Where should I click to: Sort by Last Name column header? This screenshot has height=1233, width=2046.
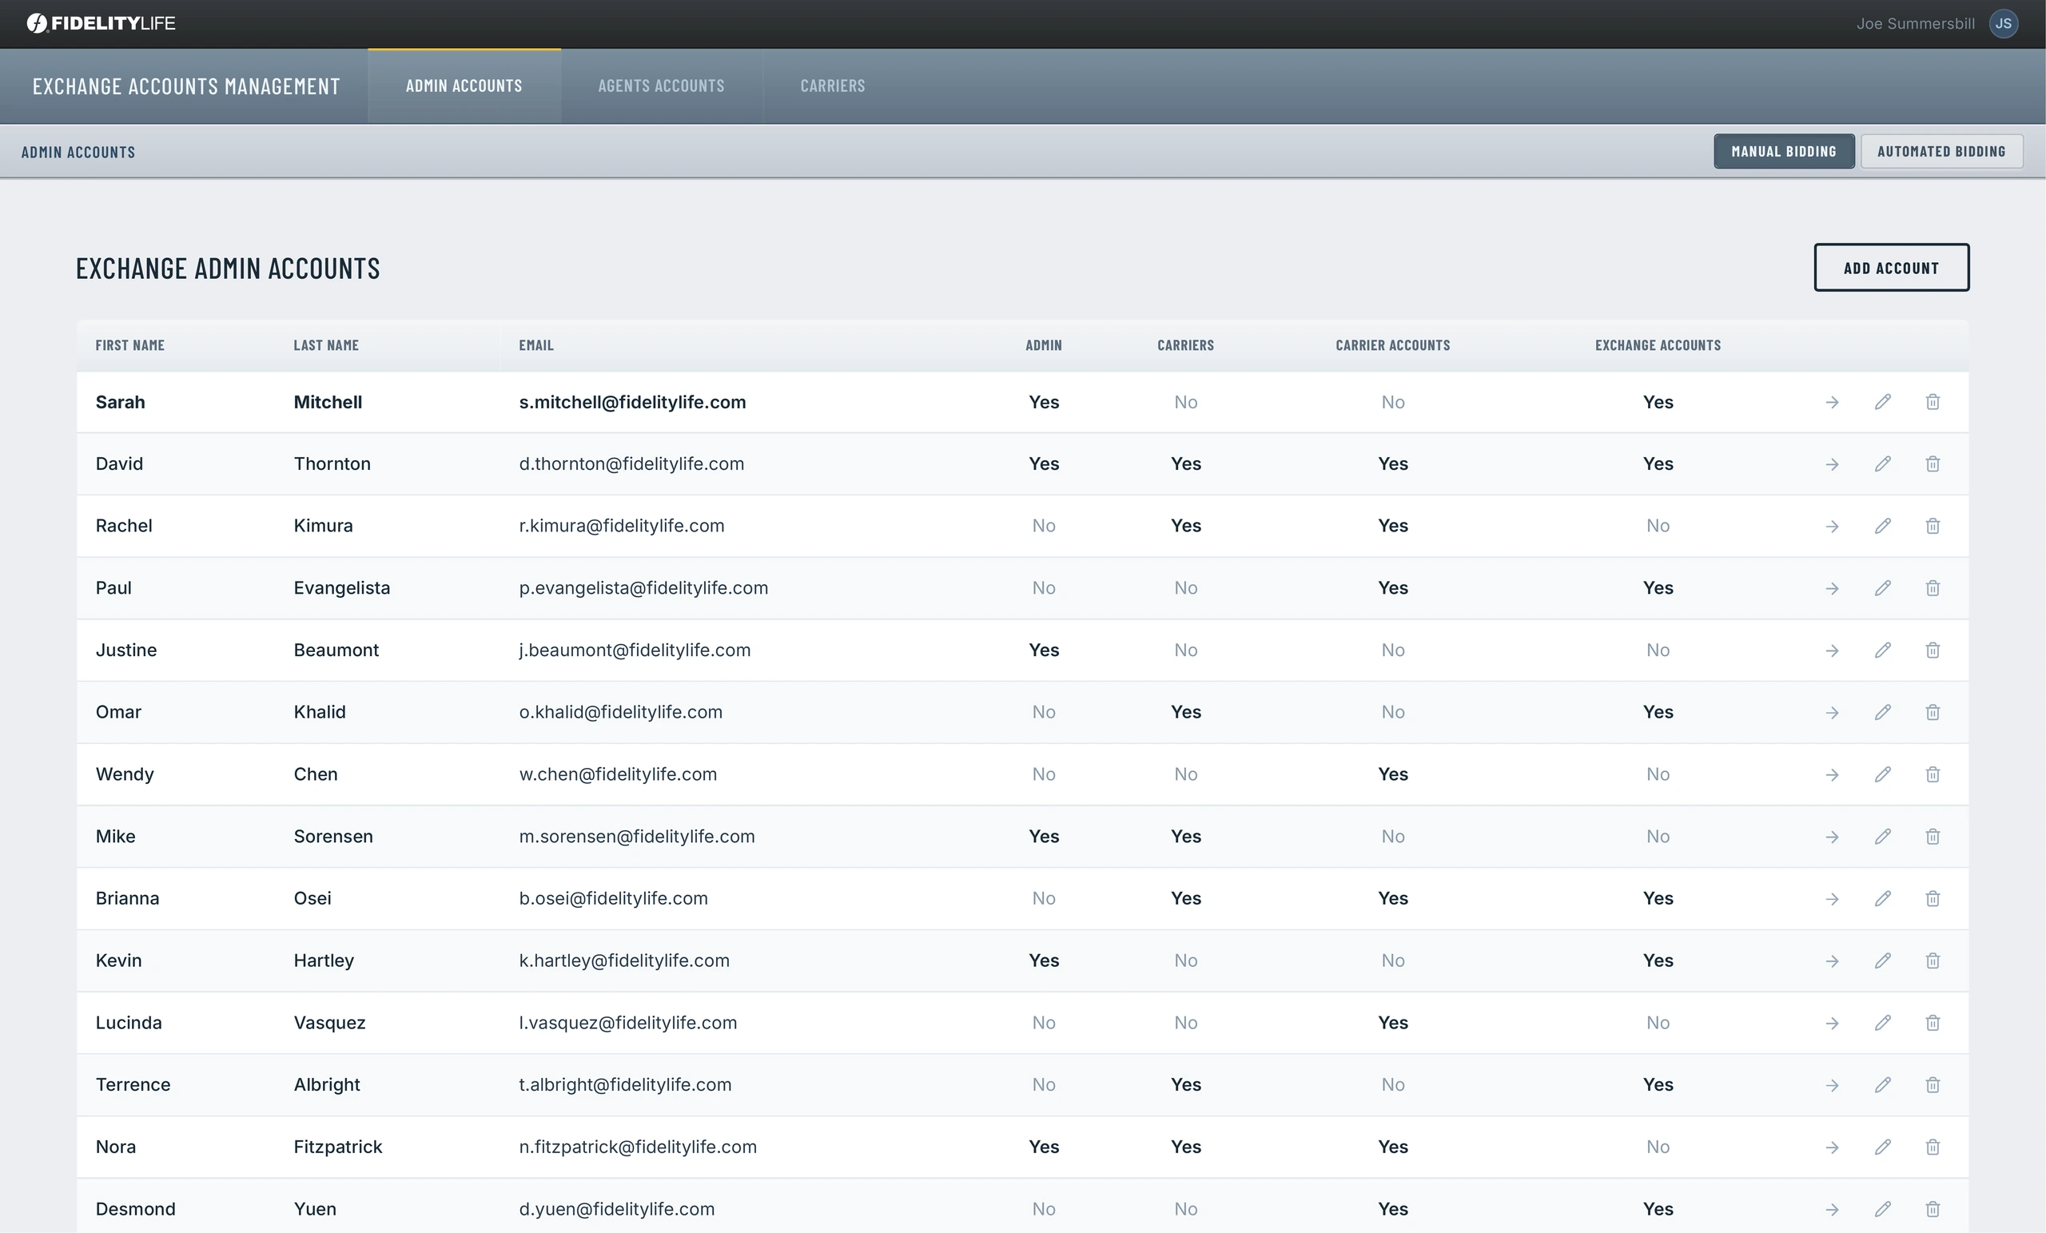pyautogui.click(x=325, y=345)
